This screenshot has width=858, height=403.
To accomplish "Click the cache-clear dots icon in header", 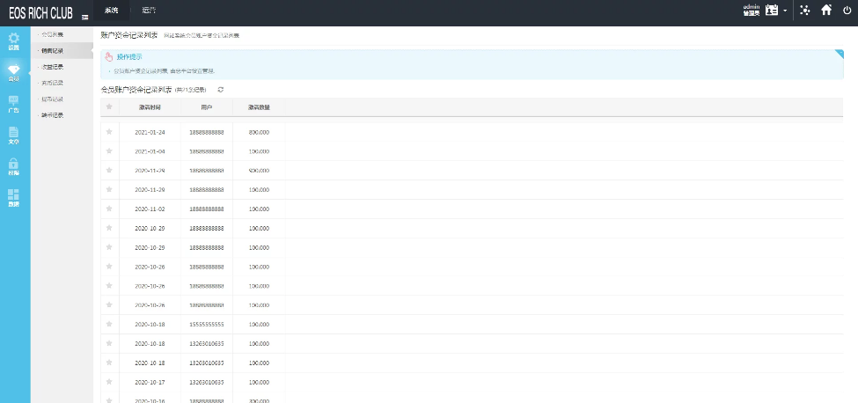I will point(804,11).
